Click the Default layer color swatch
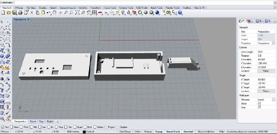Image resolution: width=277 pixels, height=134 pixels. (x=84, y=132)
